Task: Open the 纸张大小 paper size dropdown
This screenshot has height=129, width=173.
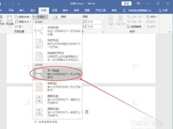Action: 23,22
